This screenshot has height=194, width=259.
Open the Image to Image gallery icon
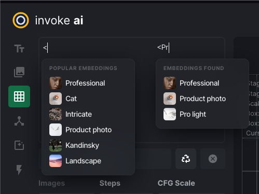pyautogui.click(x=19, y=72)
